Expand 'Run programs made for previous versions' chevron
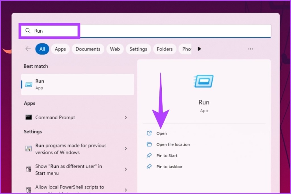 [x=126, y=149]
